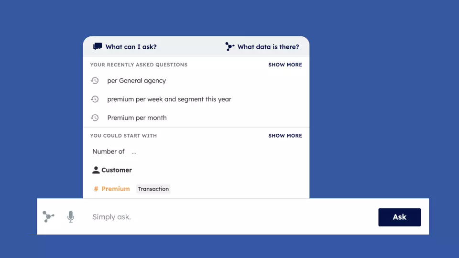Click history icon beside 'premium per week'
This screenshot has height=258, width=459.
[x=95, y=99]
